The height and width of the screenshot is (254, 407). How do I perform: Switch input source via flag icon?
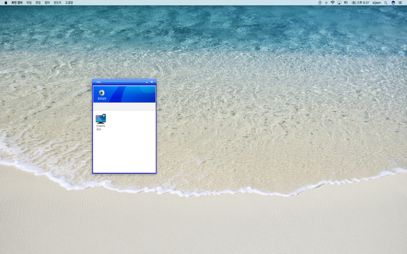[x=346, y=3]
